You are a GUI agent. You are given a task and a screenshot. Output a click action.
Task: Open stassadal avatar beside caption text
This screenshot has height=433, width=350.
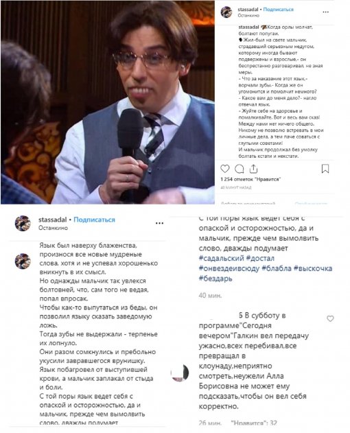[x=23, y=261]
